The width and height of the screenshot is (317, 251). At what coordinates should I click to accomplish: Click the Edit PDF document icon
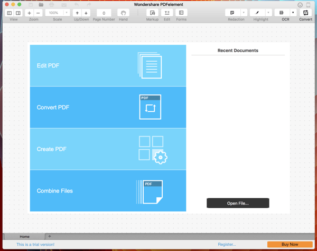coord(150,65)
